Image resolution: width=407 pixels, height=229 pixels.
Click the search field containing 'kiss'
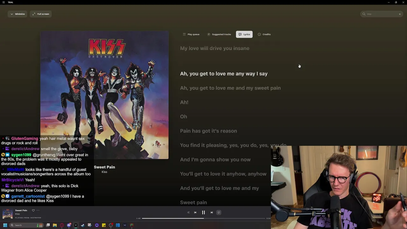382,14
